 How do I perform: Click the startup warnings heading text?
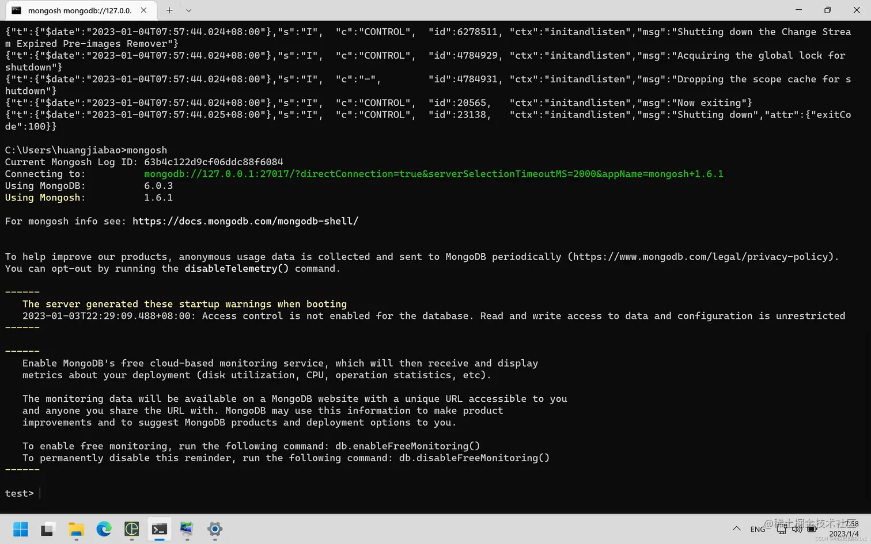click(184, 304)
